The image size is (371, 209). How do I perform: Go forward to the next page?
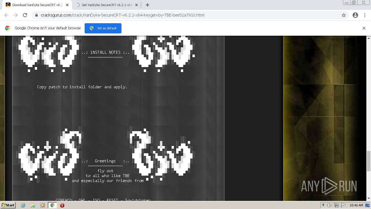click(x=16, y=15)
